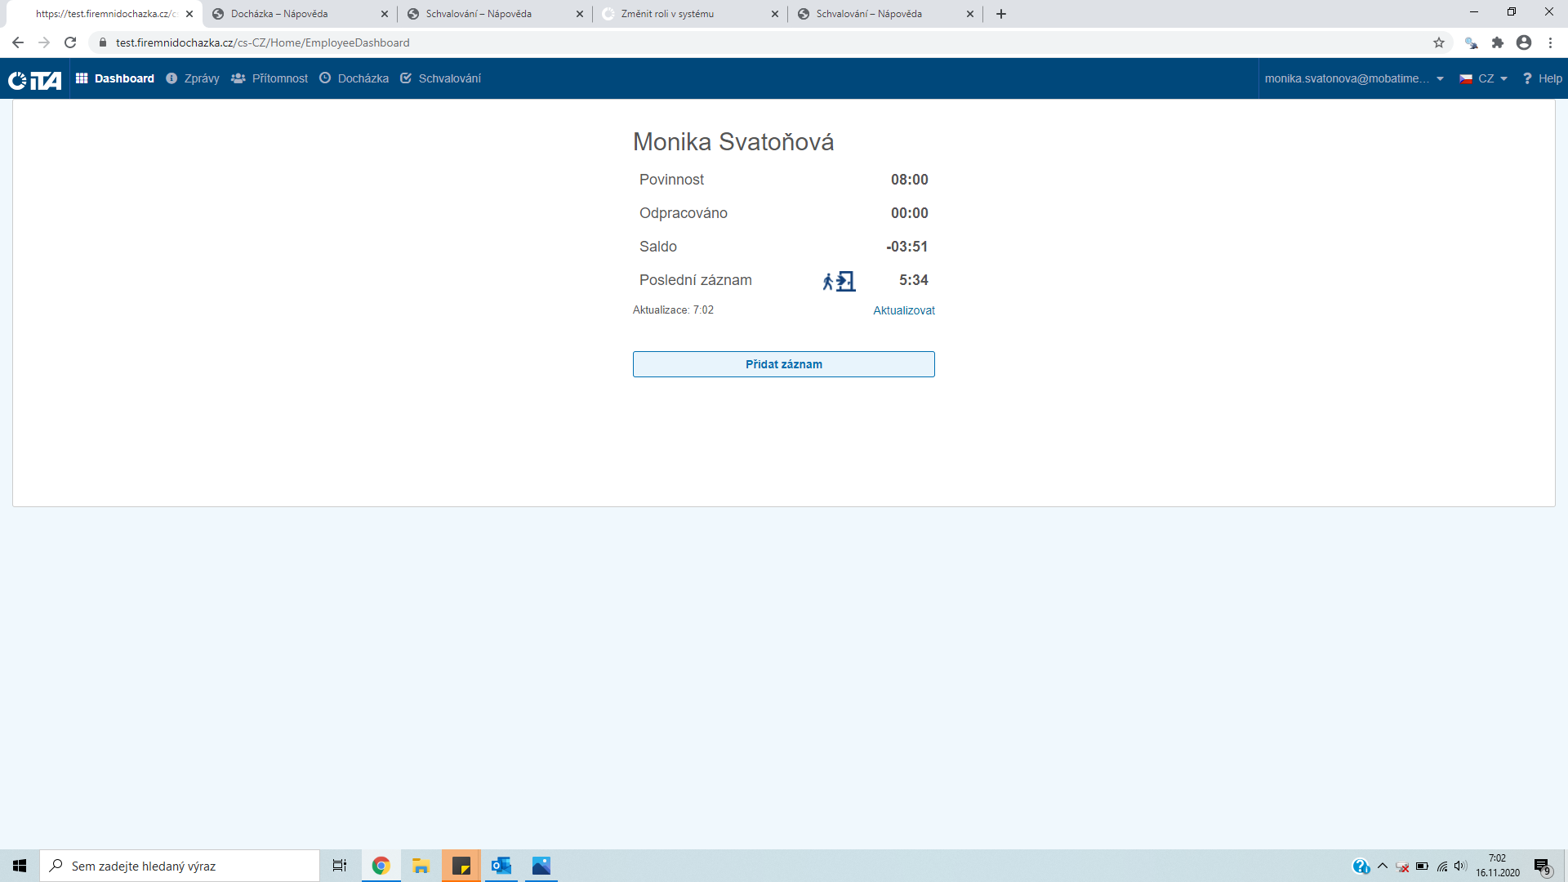
Task: Open Outlook from the taskbar
Action: 501,866
